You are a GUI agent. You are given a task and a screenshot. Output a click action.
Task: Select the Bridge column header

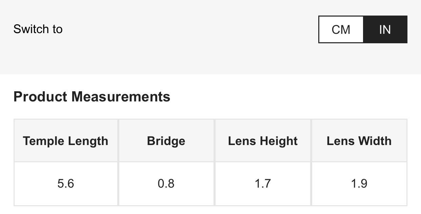166,141
